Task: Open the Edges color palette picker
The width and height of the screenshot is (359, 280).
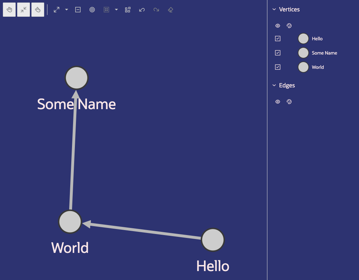Action: click(x=289, y=102)
